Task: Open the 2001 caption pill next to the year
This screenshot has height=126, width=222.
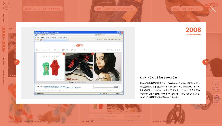Action: (x=115, y=9)
